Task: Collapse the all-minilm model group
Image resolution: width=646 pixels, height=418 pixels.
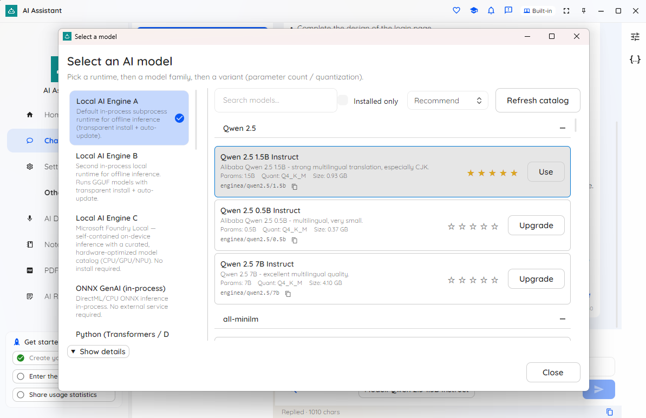Action: tap(563, 319)
